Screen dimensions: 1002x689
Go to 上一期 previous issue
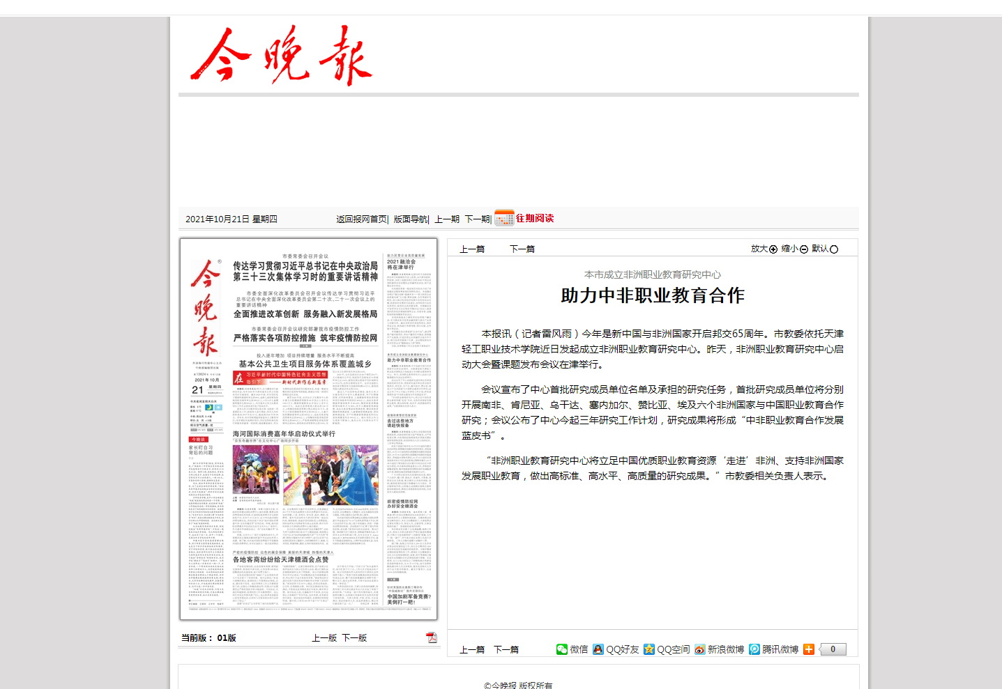(447, 219)
